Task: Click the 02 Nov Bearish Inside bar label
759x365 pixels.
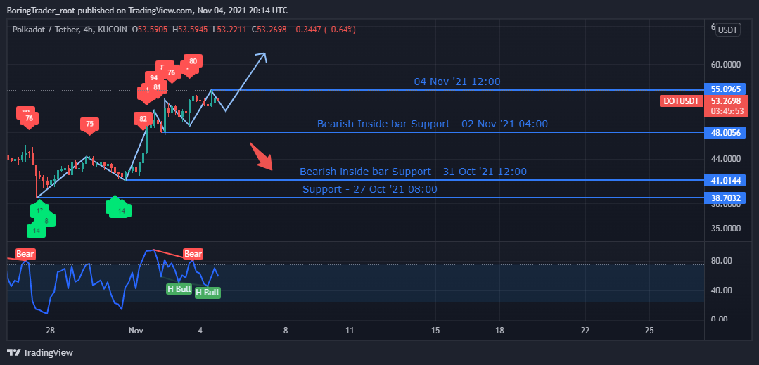Action: coord(432,124)
